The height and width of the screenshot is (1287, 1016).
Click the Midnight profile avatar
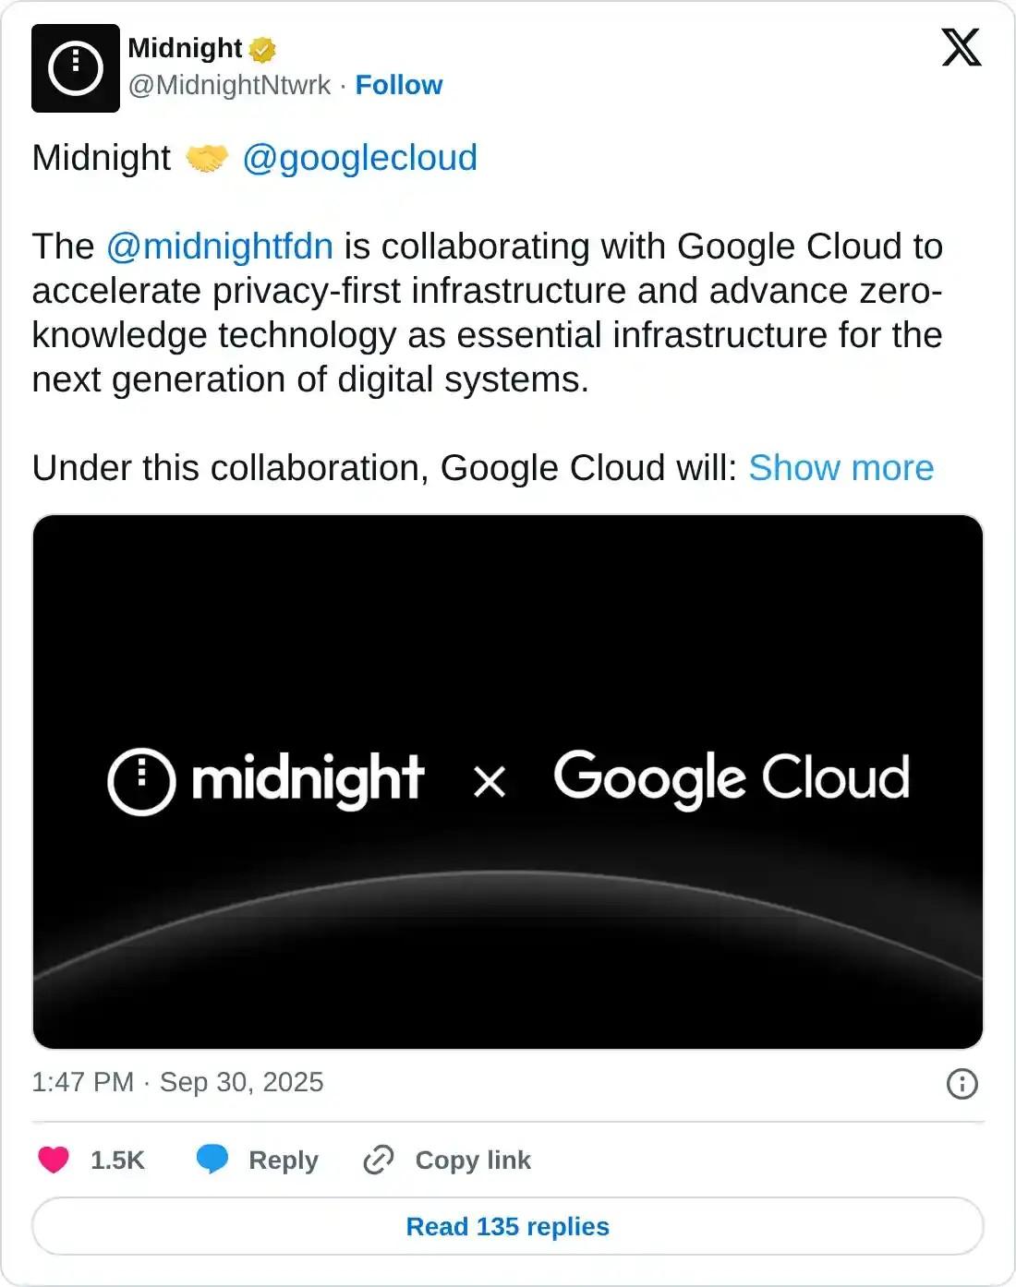(77, 65)
